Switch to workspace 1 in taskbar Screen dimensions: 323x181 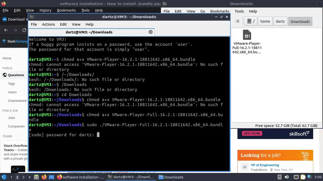coord(11,177)
